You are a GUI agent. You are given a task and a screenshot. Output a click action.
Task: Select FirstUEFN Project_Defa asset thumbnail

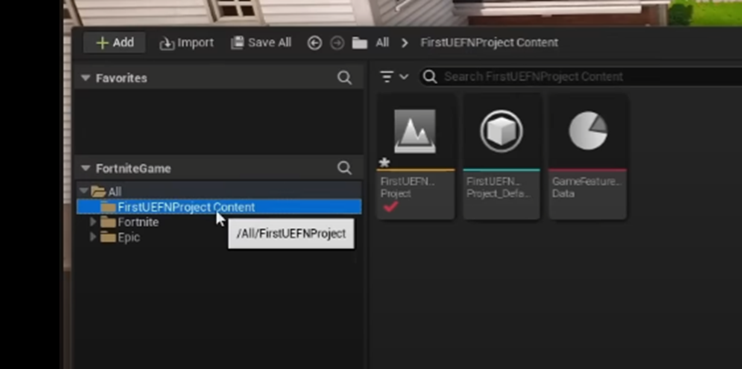pyautogui.click(x=501, y=132)
